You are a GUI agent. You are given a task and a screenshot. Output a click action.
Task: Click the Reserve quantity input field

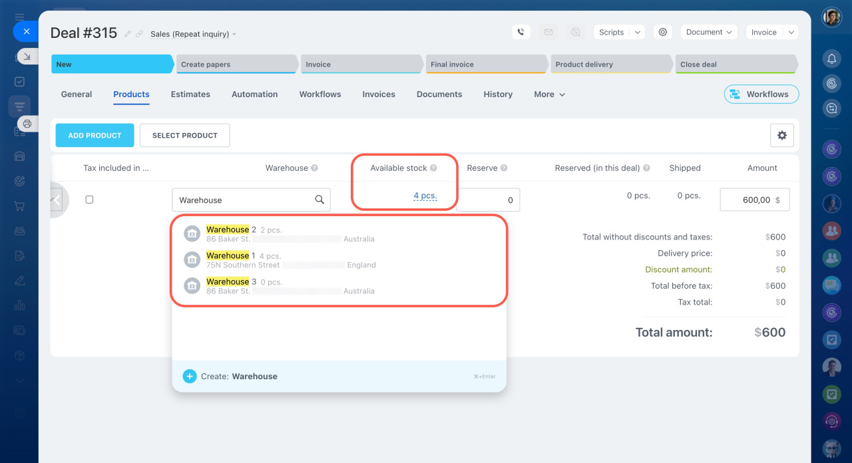(x=488, y=200)
